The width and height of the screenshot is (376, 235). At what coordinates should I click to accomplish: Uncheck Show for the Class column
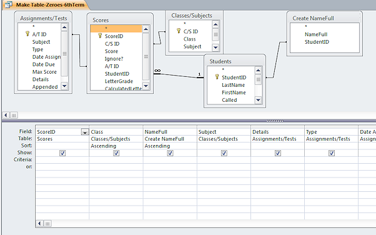[116, 153]
